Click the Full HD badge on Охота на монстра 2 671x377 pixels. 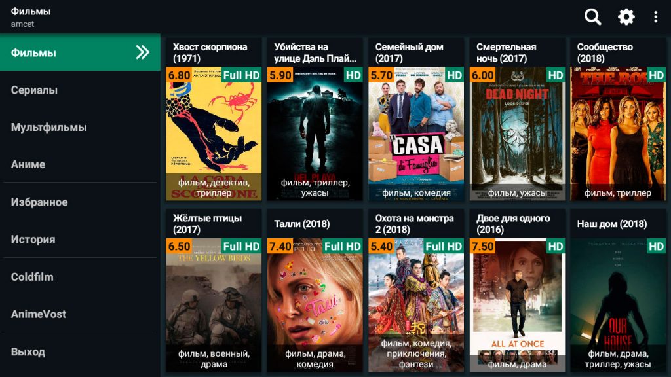pos(444,246)
